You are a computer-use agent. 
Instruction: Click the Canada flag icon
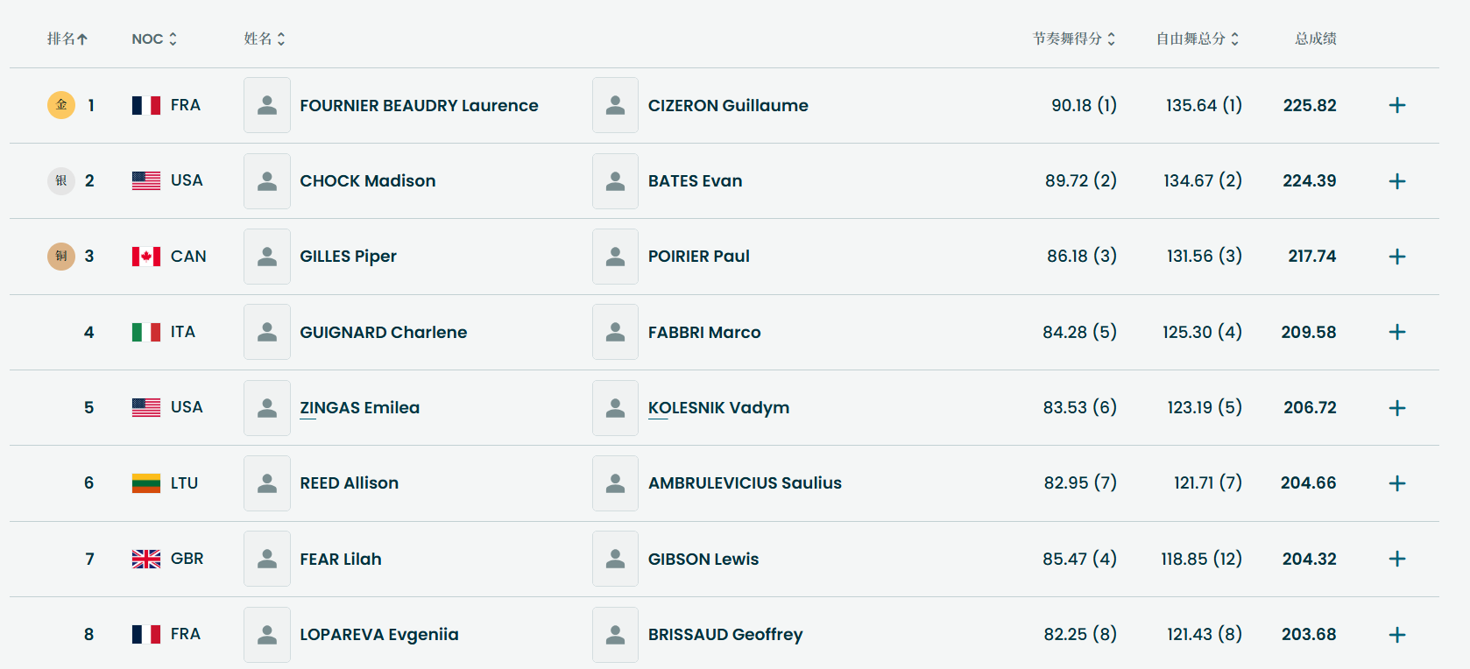pos(146,257)
